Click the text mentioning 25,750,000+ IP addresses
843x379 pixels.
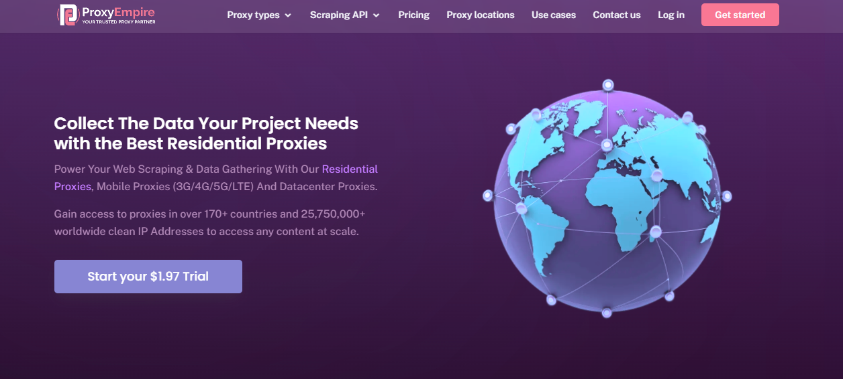209,223
